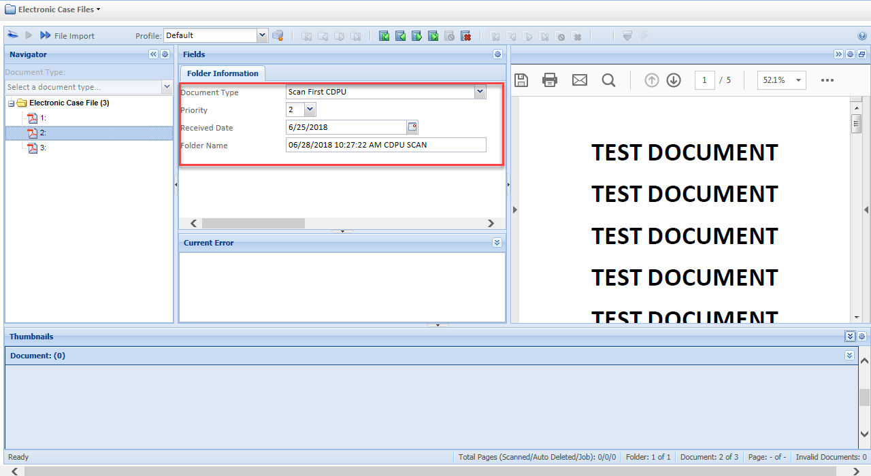Click the red X delete toolbar icon
The image size is (871, 476).
[466, 36]
